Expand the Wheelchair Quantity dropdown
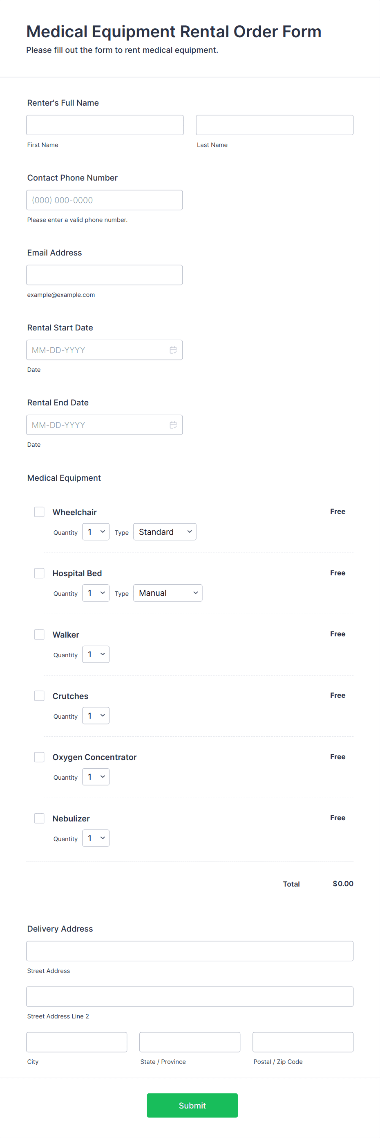This screenshot has width=380, height=1138. (x=96, y=532)
